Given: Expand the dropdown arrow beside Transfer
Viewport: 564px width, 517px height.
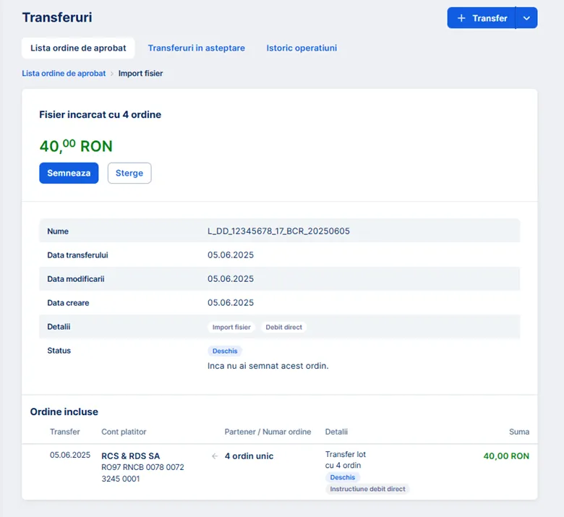Looking at the screenshot, I should click(526, 18).
